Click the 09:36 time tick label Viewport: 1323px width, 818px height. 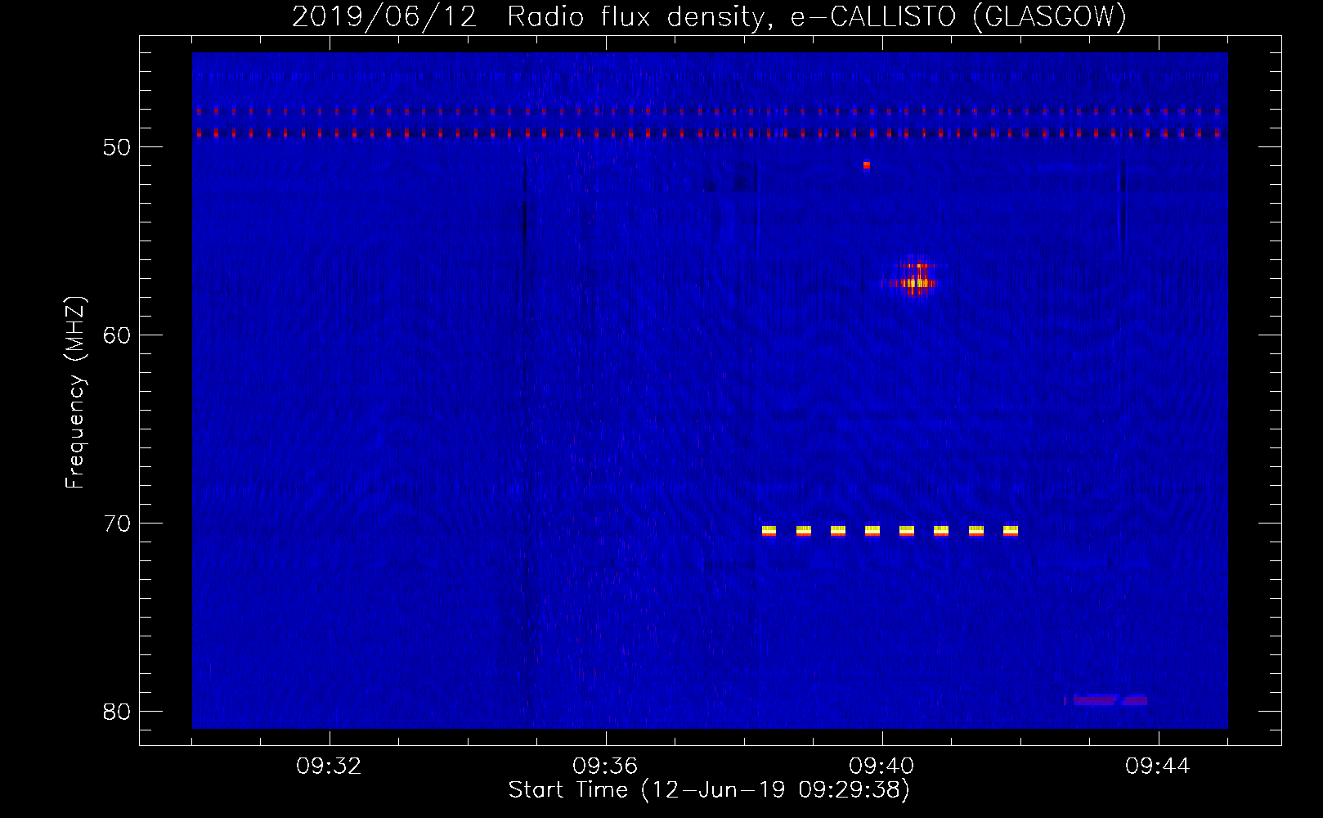click(x=605, y=766)
